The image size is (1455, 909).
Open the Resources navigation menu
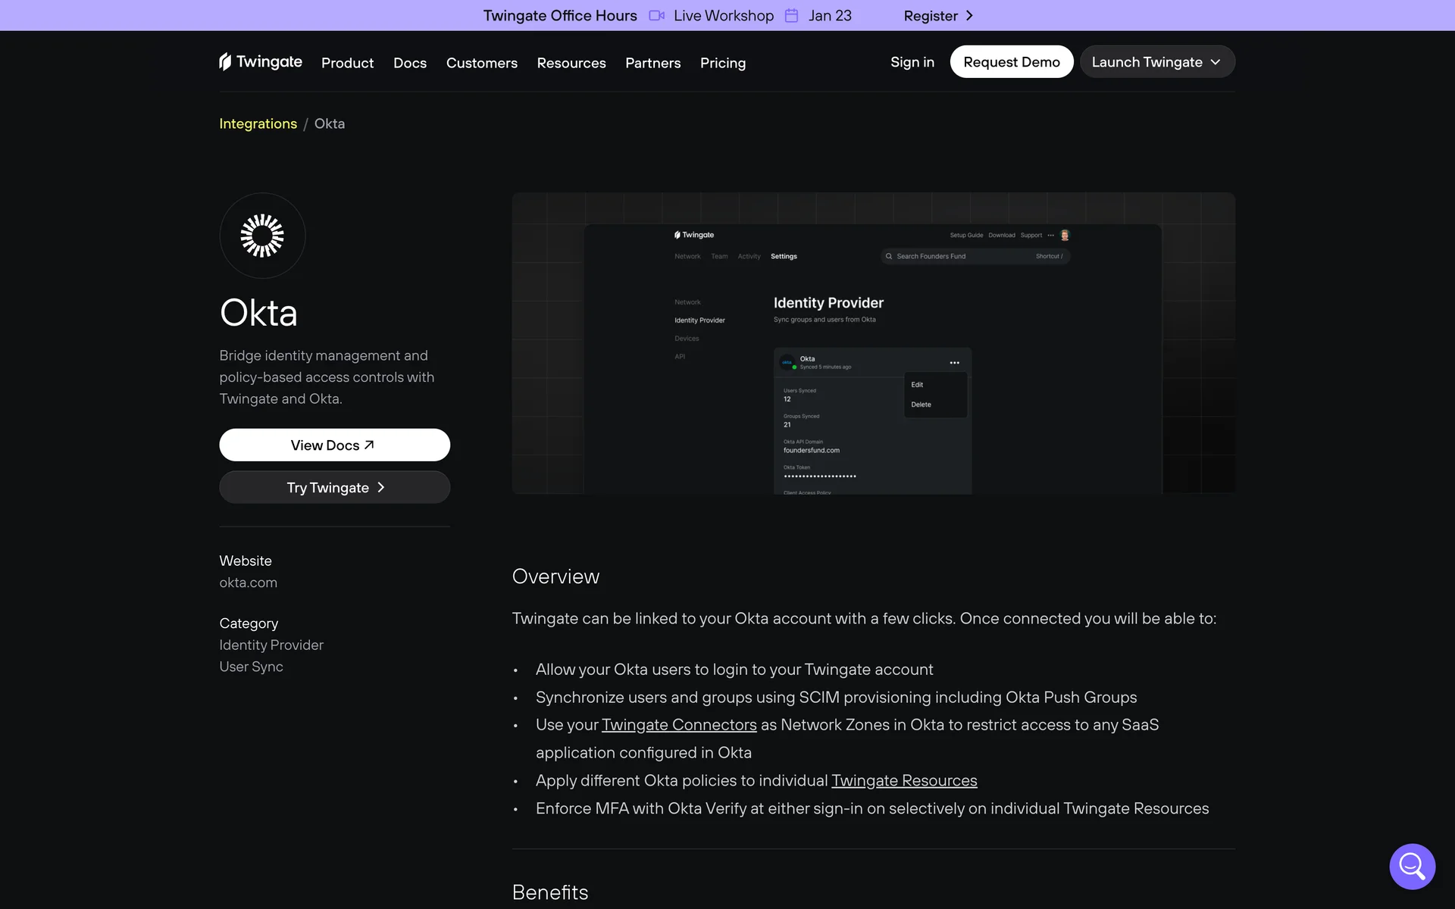pos(571,63)
